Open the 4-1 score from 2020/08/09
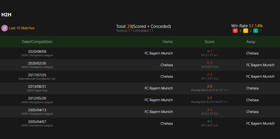The height and width of the screenshot is (139, 280). point(210,51)
